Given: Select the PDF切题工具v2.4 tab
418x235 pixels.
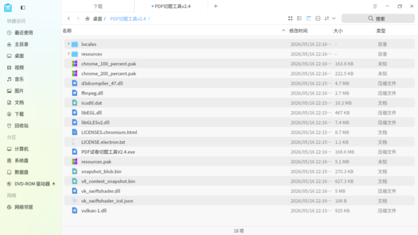Looking at the screenshot, I should click(x=171, y=6).
